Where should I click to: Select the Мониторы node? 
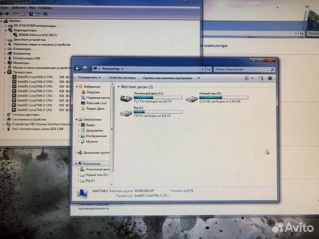pos(21,63)
